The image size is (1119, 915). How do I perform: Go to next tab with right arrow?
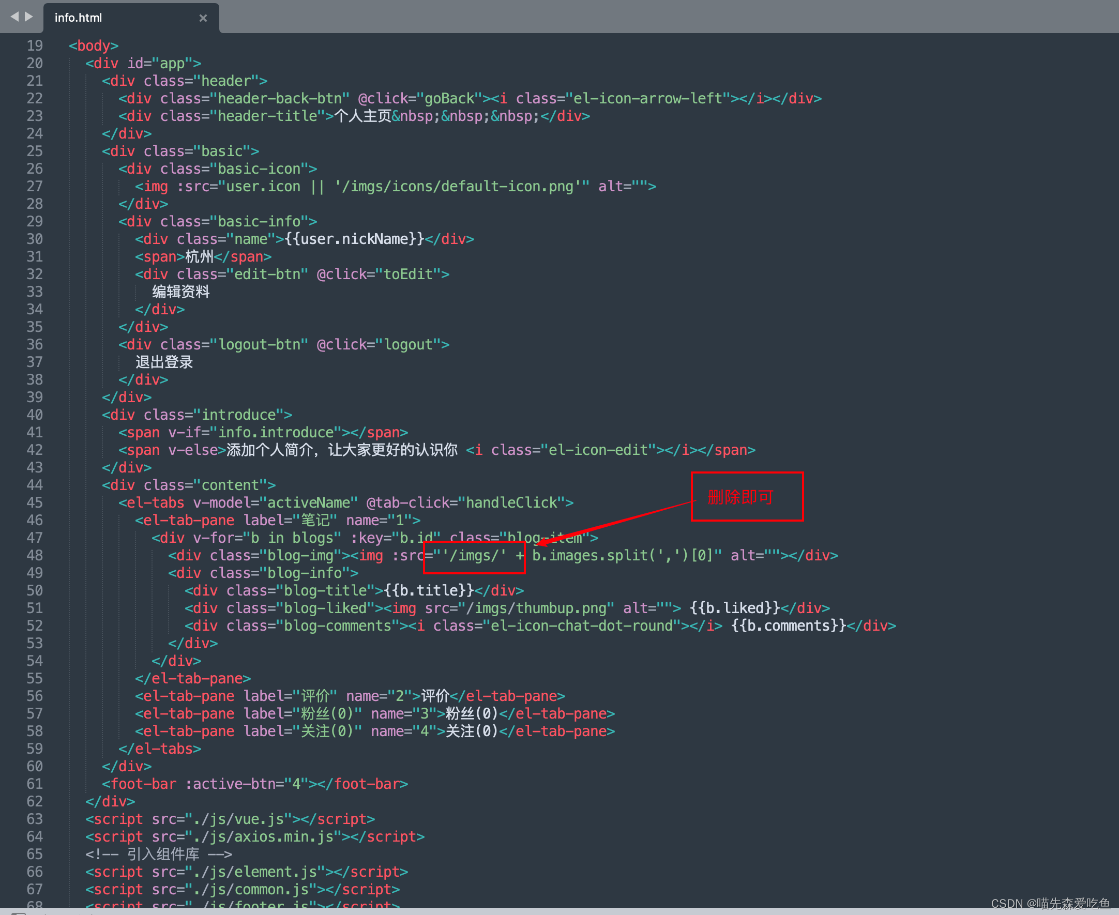[x=29, y=17]
